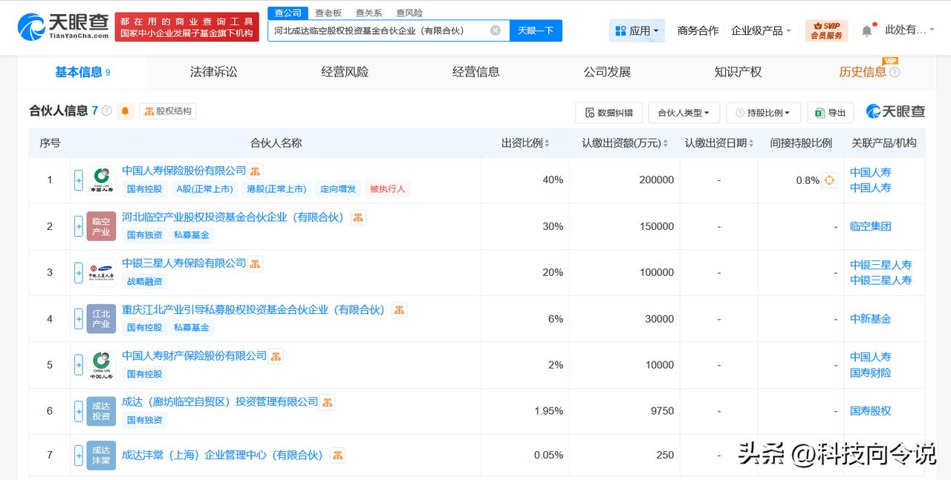Click the 江北产业 logo tile

click(101, 319)
